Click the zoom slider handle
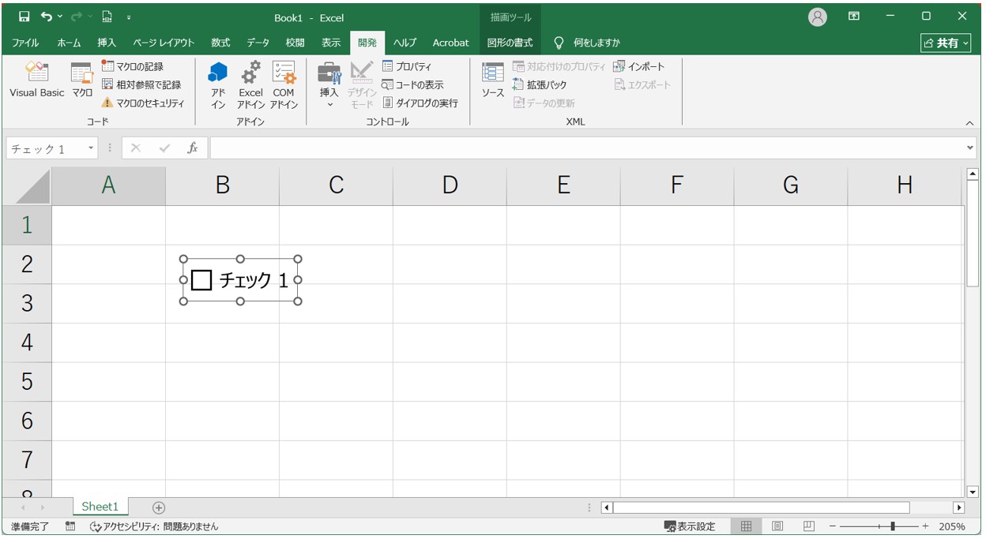986x539 pixels. 893,526
